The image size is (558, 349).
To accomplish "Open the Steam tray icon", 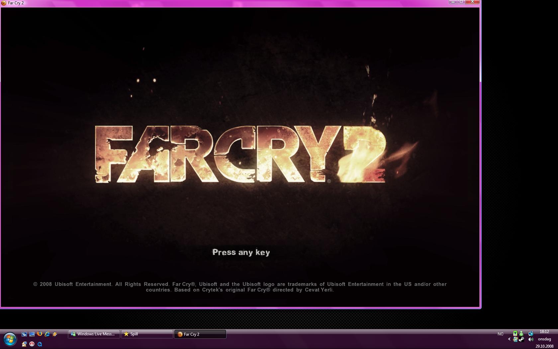I will point(521,339).
